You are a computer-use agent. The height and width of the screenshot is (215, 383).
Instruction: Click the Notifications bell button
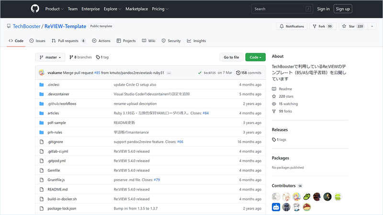coord(292,26)
